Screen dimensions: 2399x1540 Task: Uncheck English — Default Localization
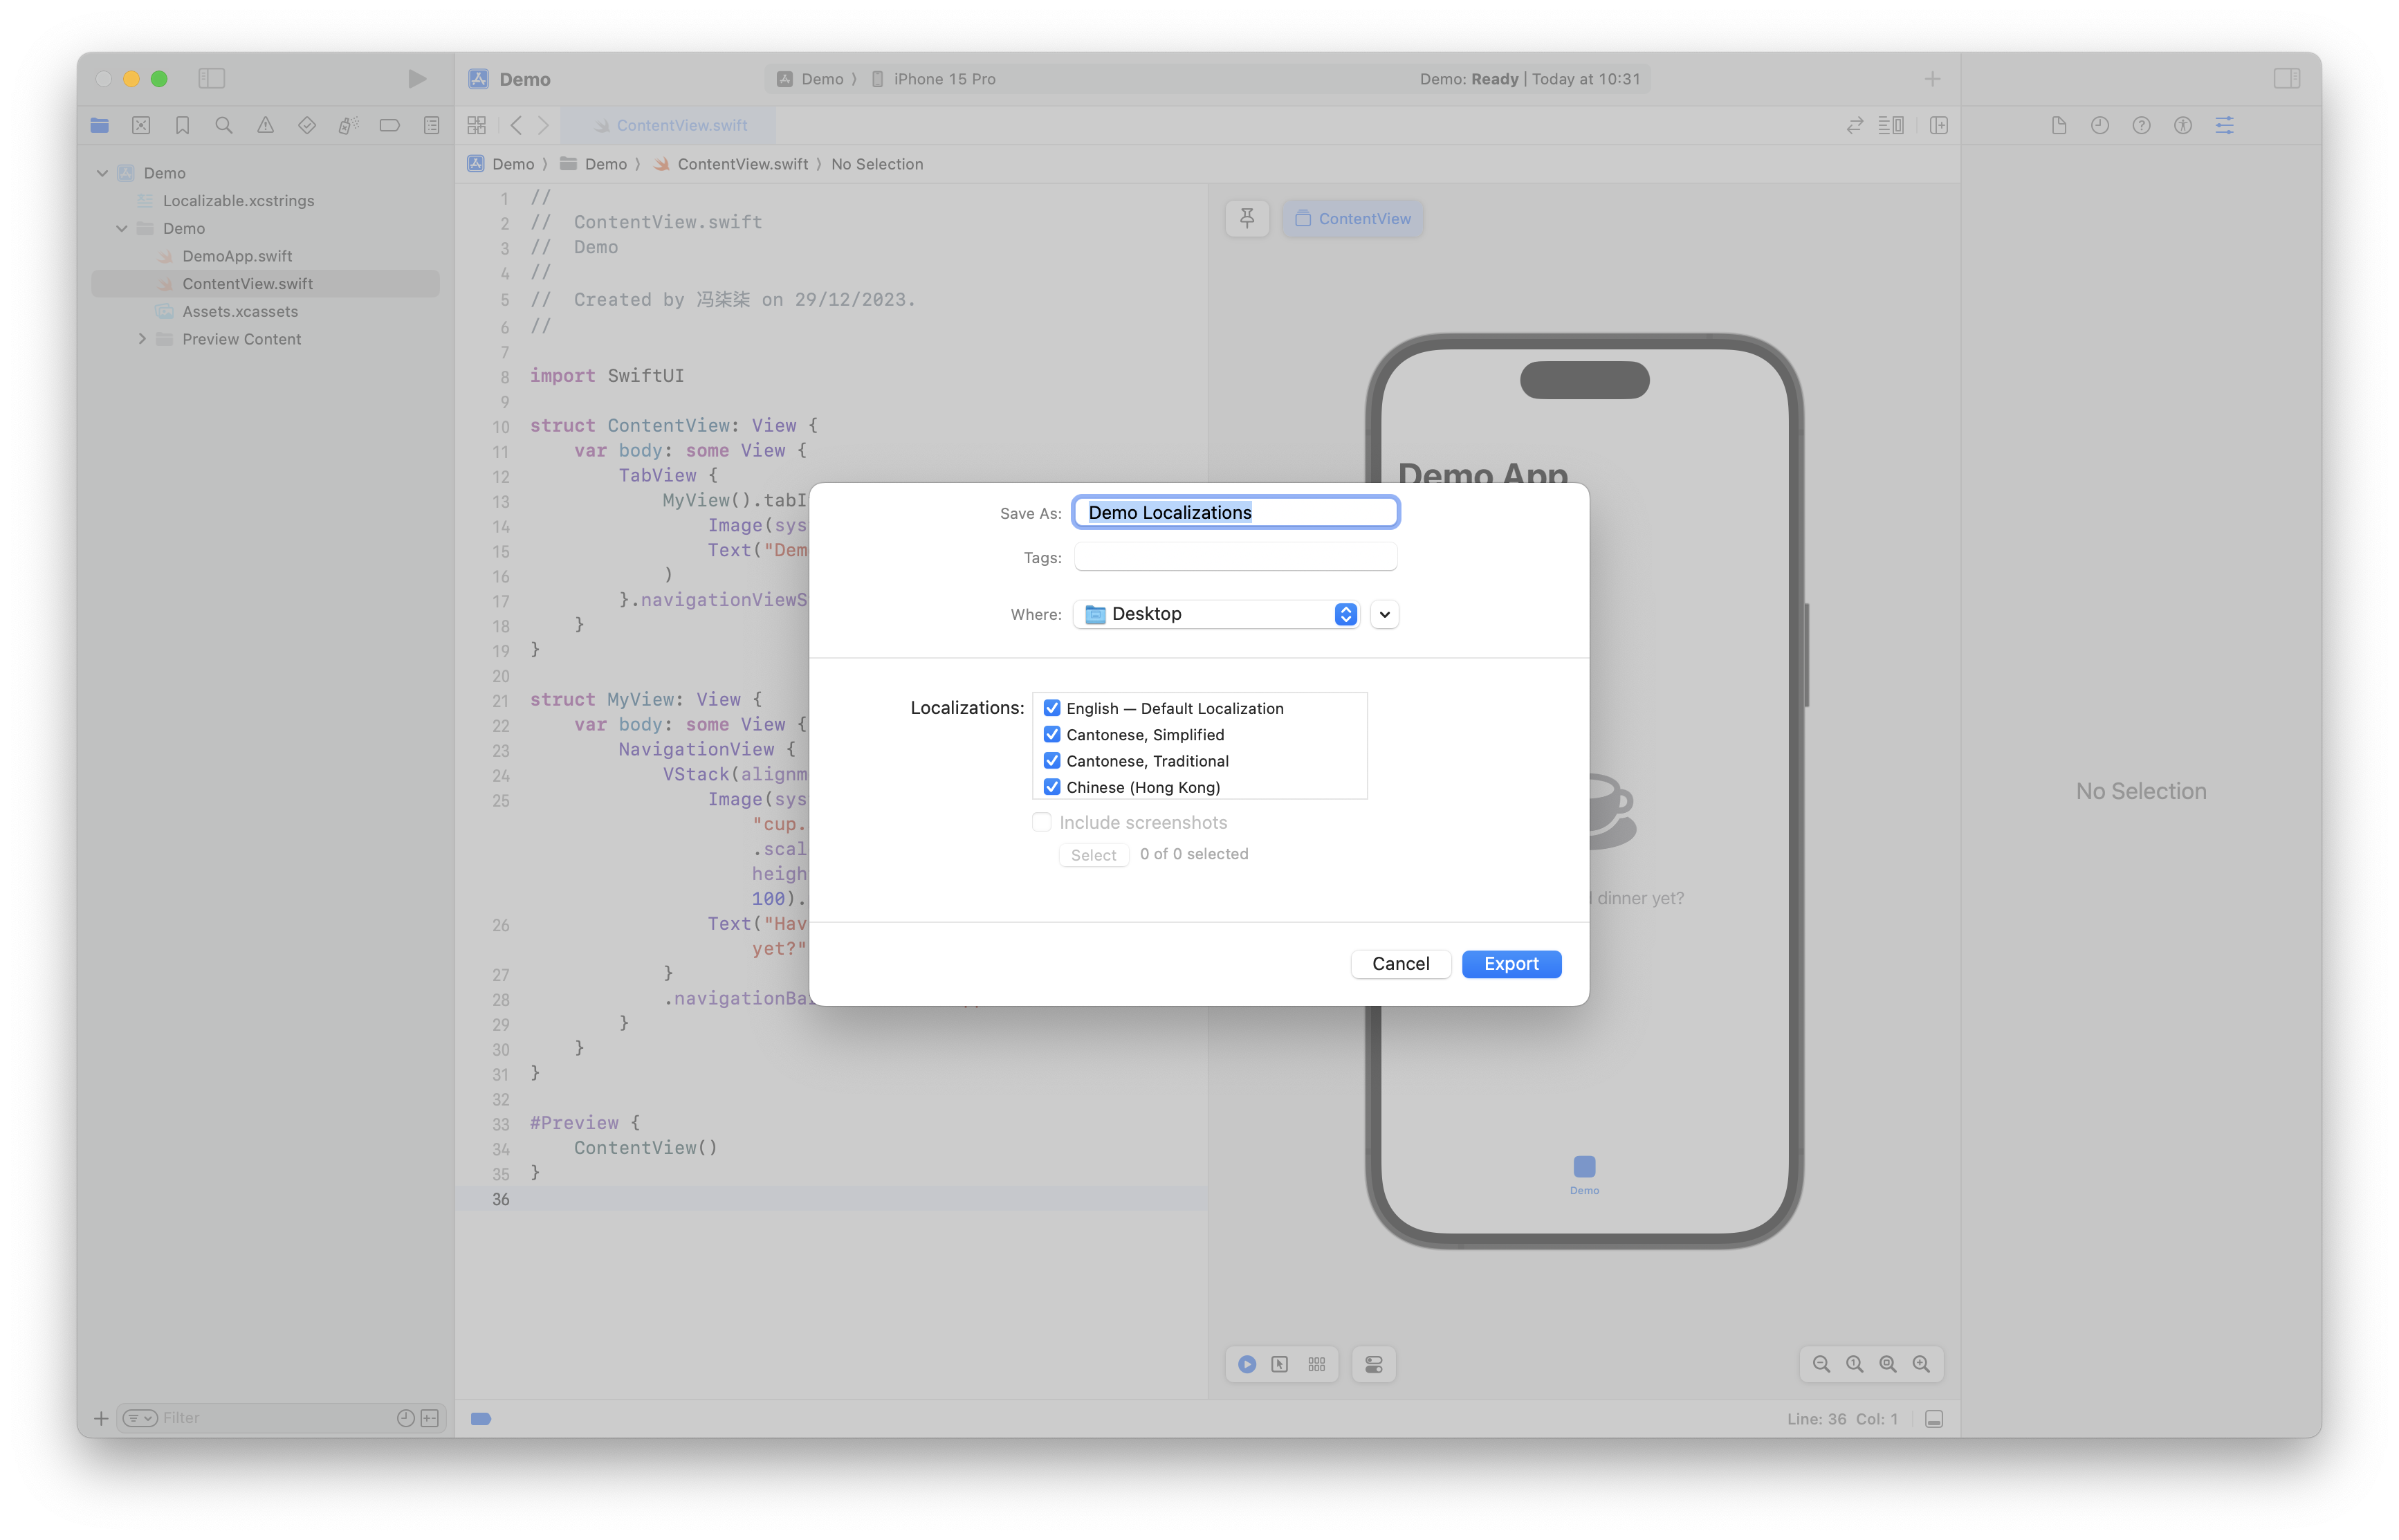[1051, 707]
